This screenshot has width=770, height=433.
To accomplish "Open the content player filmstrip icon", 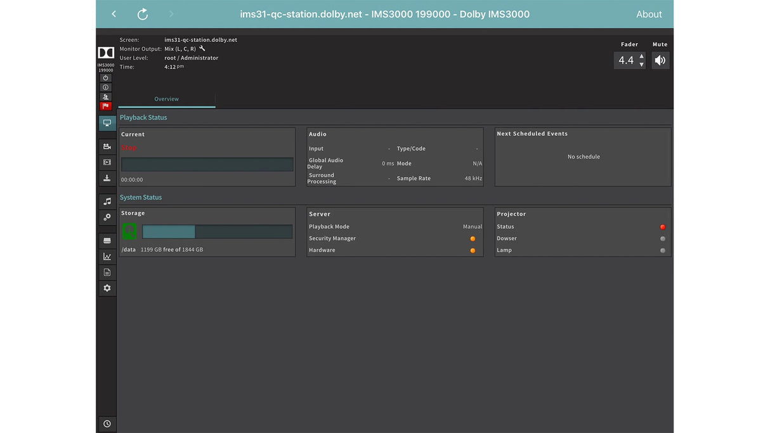I will (107, 162).
